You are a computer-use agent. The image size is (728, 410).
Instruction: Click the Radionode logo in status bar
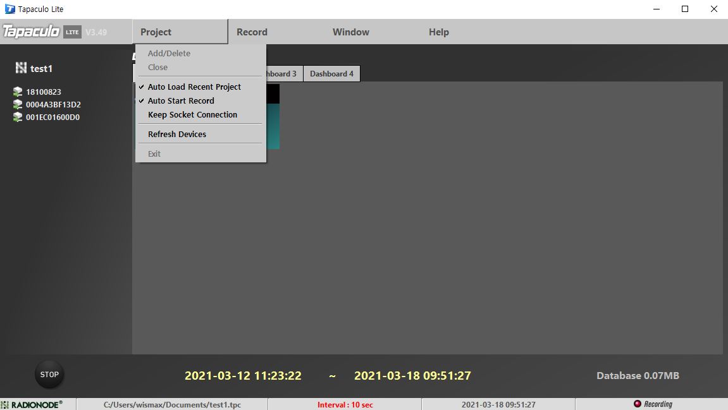[32, 404]
